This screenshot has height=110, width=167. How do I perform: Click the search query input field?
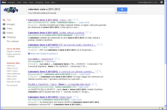click(x=71, y=9)
